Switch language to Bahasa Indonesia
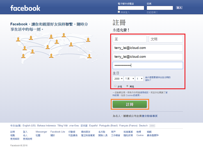The width and height of the screenshot is (203, 148). (x=46, y=125)
